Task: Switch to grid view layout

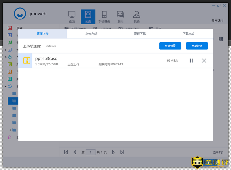Action: 221,39
